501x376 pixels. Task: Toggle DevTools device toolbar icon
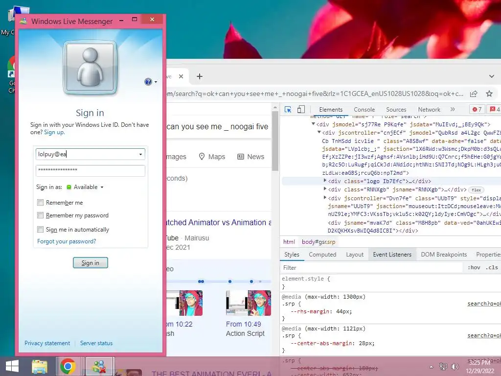(301, 109)
